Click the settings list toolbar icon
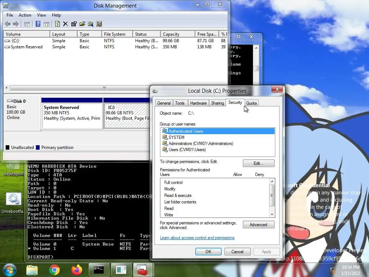The height and width of the screenshot is (277, 369). tap(99, 24)
